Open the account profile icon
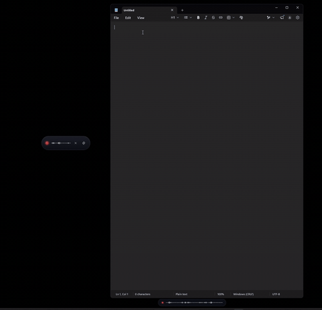 point(289,18)
